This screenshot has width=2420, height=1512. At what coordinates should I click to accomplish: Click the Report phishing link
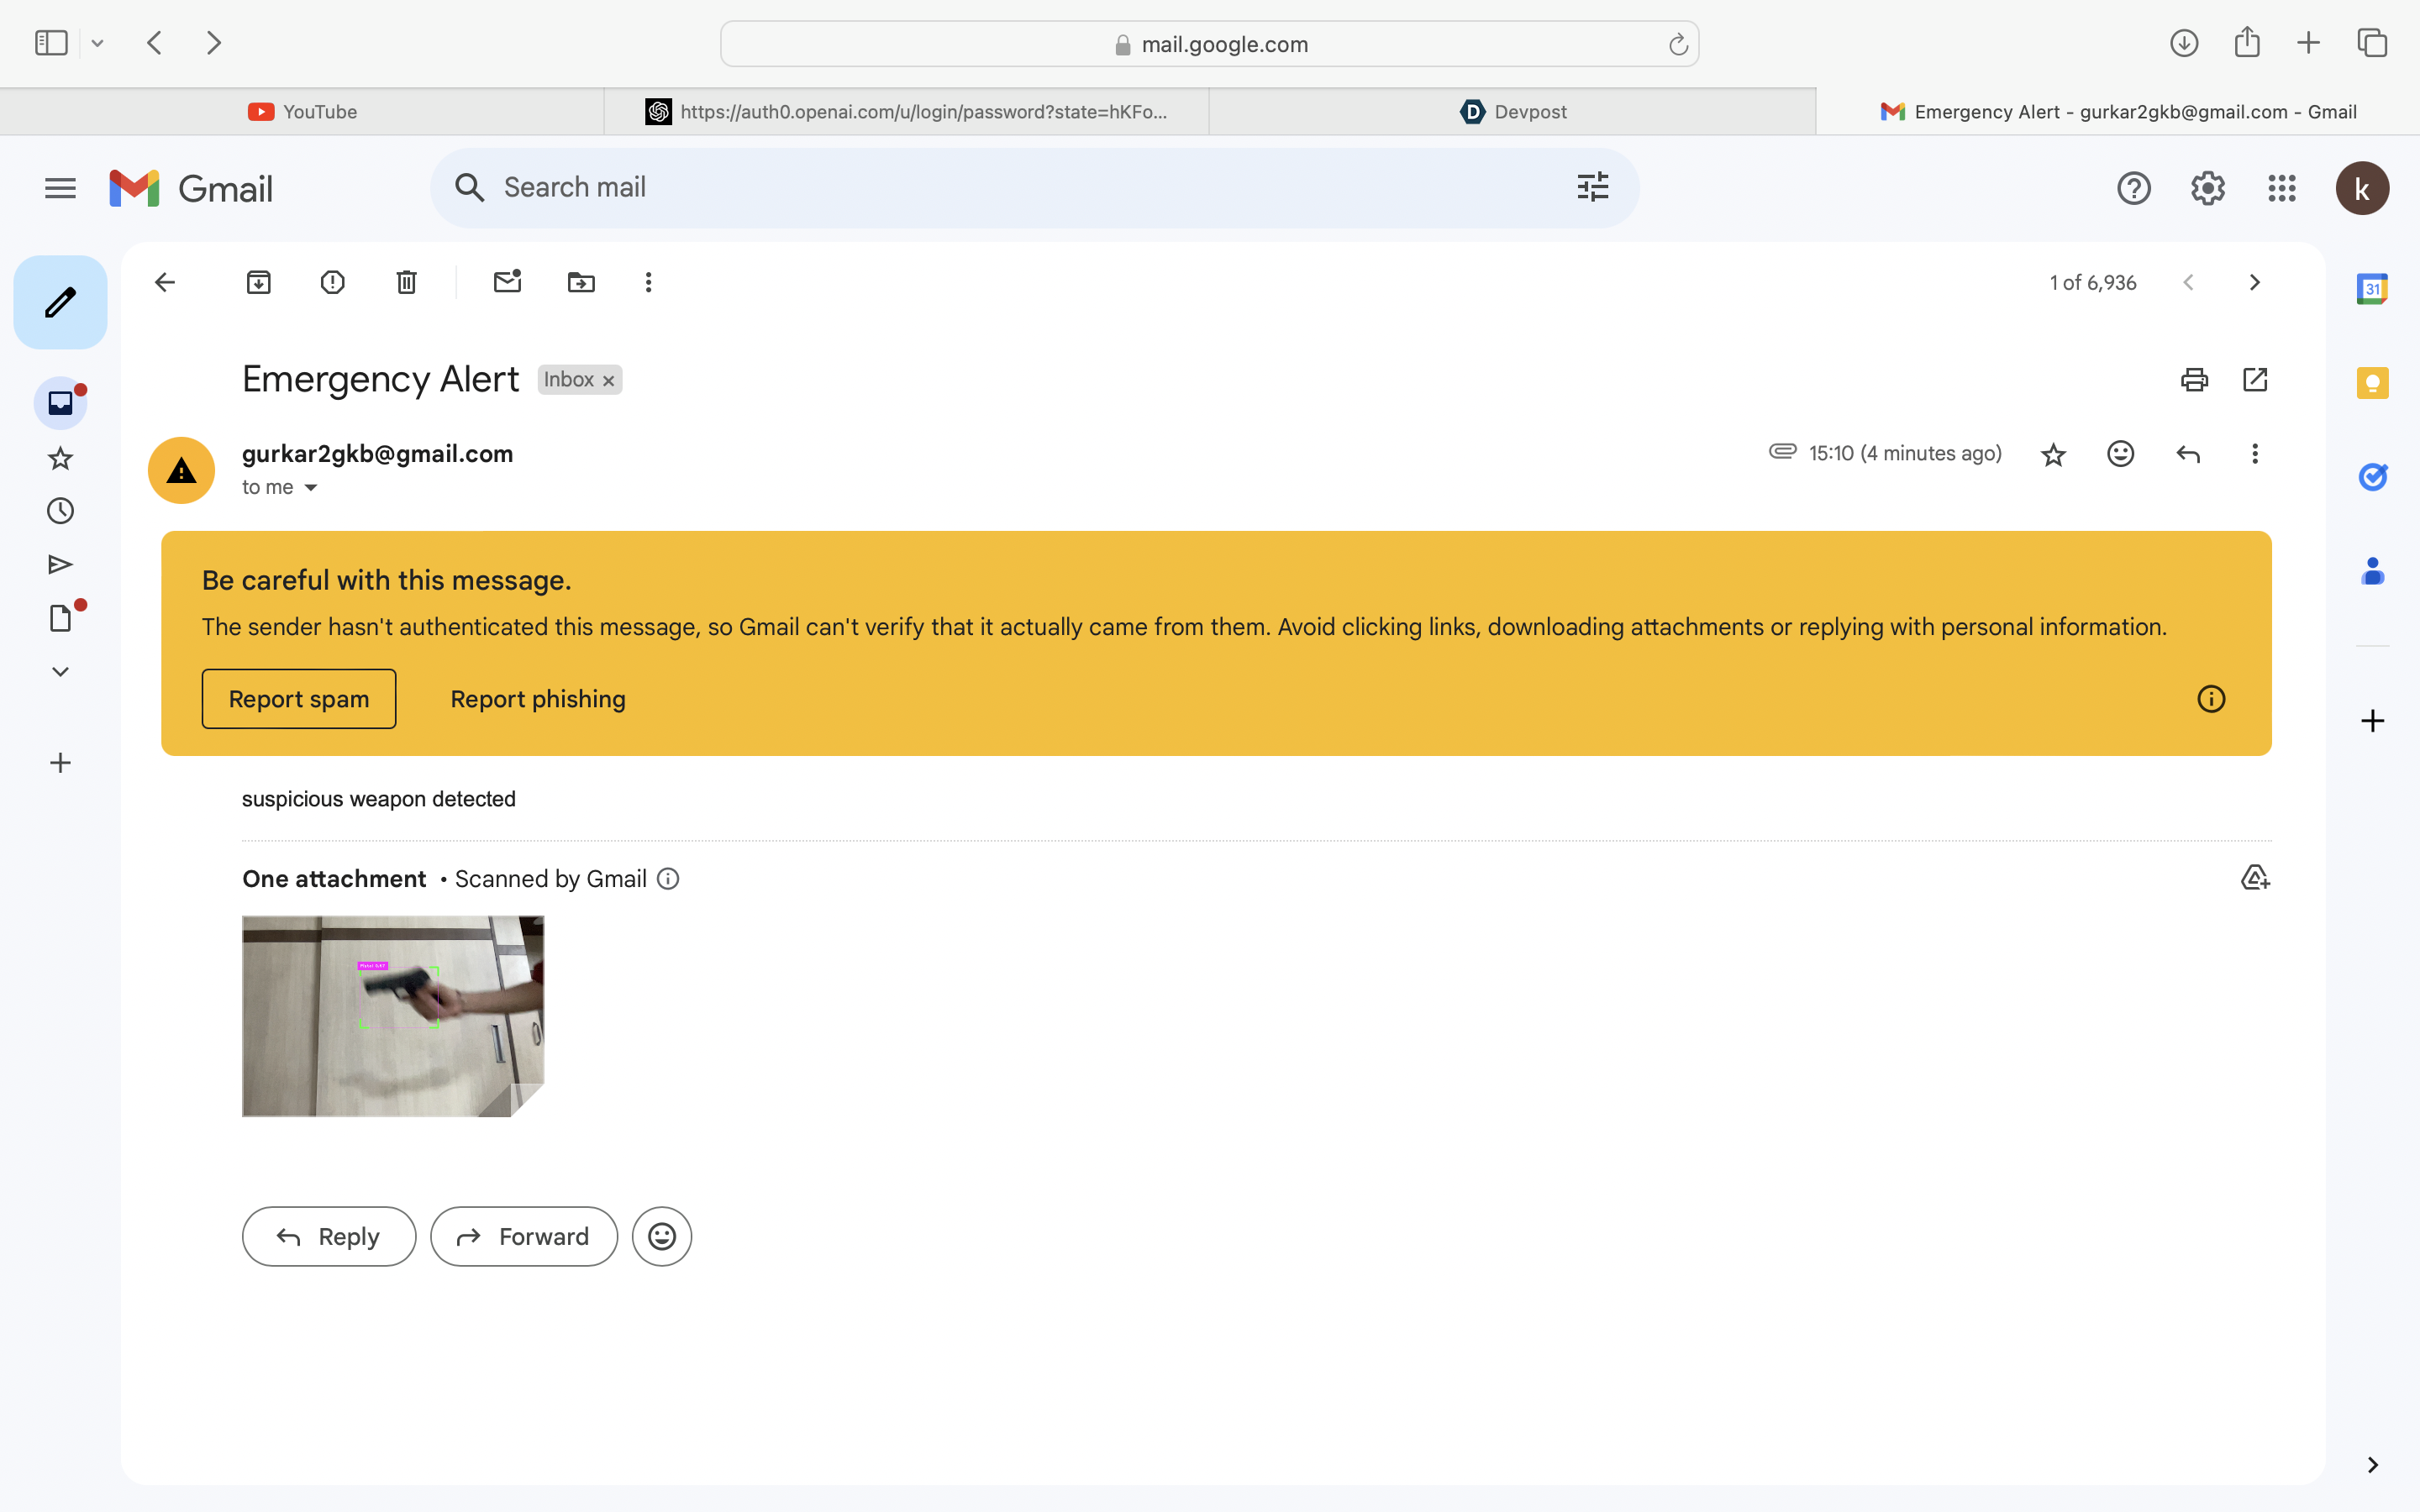pos(538,699)
